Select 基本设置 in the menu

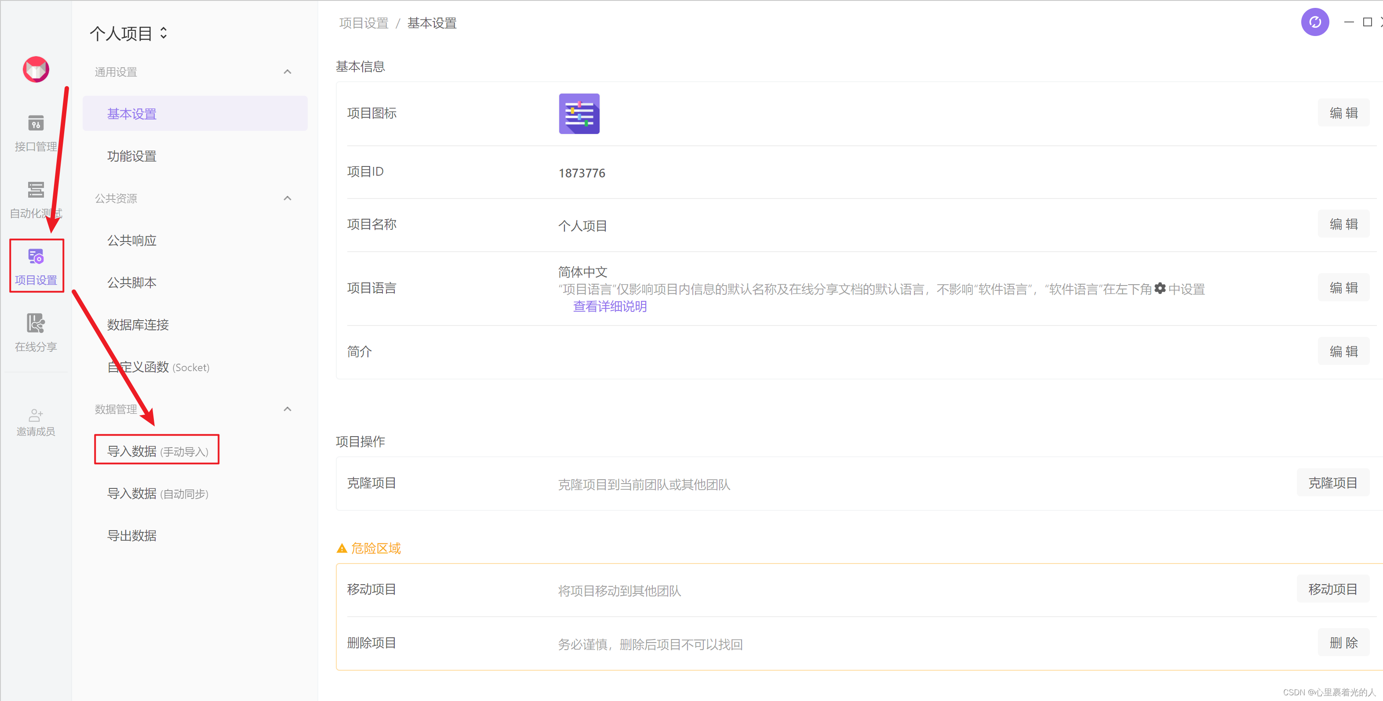[x=195, y=114]
